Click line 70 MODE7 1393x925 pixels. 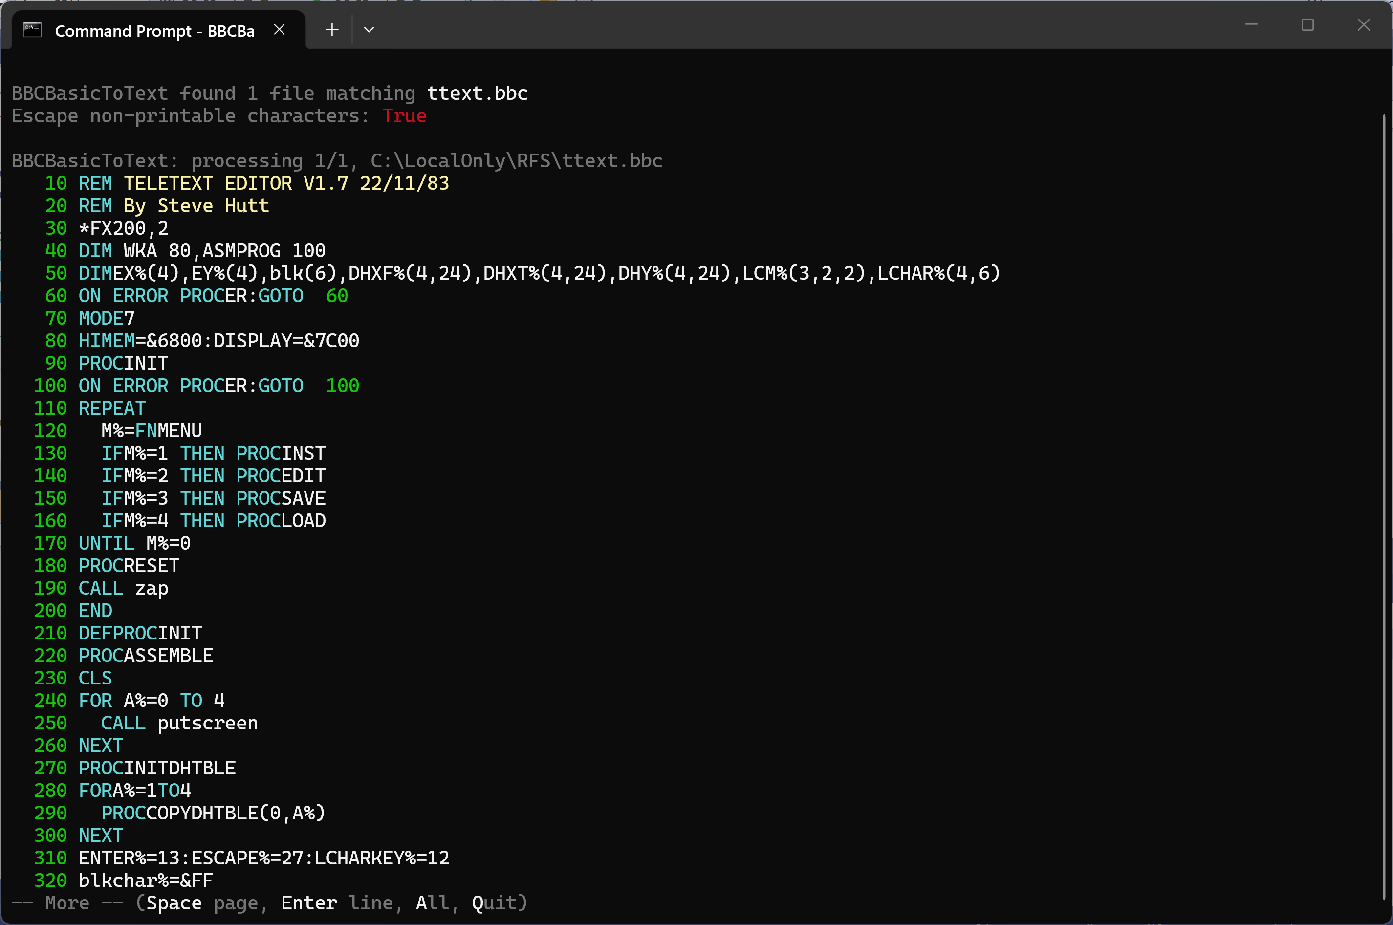click(89, 318)
